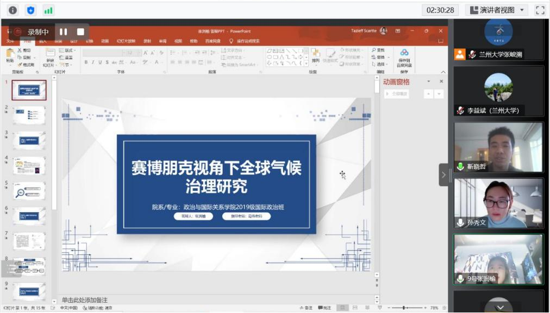Click the green signal strength icon
Screen dimensions: 550x313
48,10
